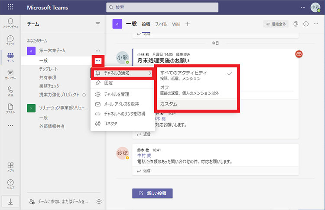This screenshot has width=325, height=210.
Task: Open the 業務チェック channel
Action: tap(49, 86)
